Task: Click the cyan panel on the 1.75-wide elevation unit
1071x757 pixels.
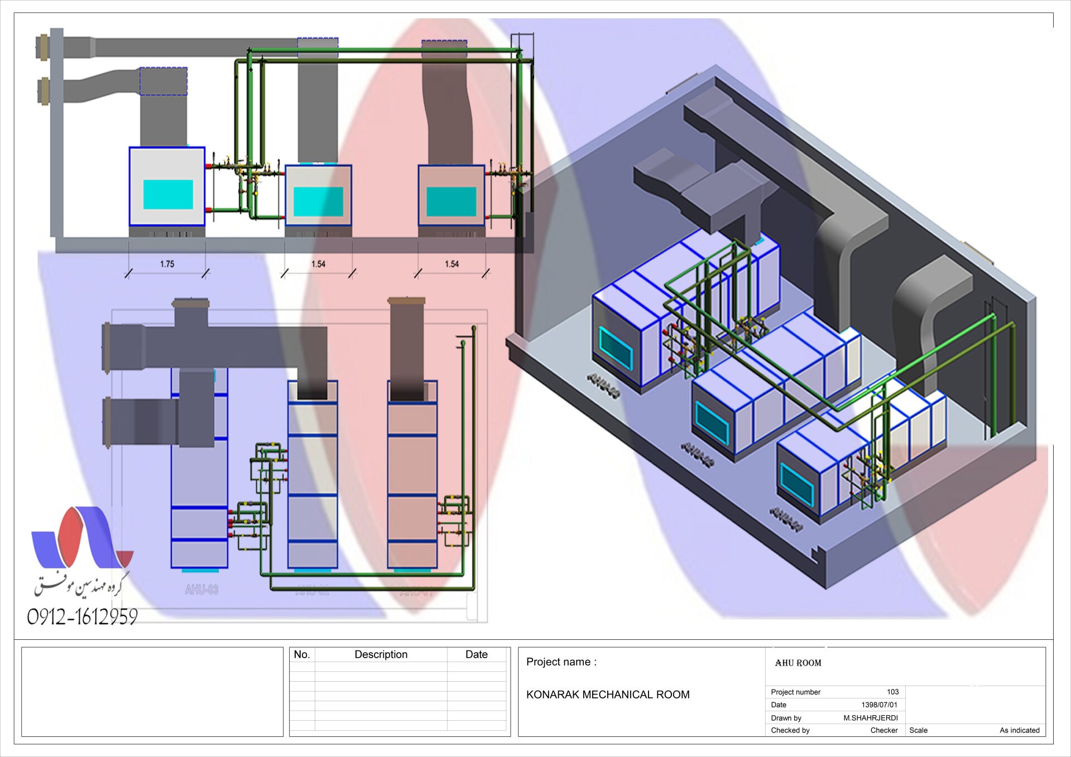Action: point(168,194)
